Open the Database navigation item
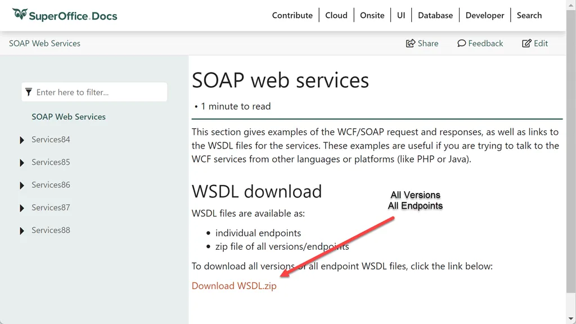 tap(435, 15)
